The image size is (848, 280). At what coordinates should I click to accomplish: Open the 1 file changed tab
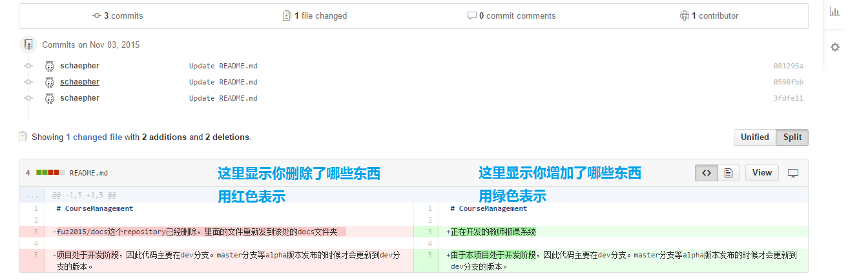point(315,15)
